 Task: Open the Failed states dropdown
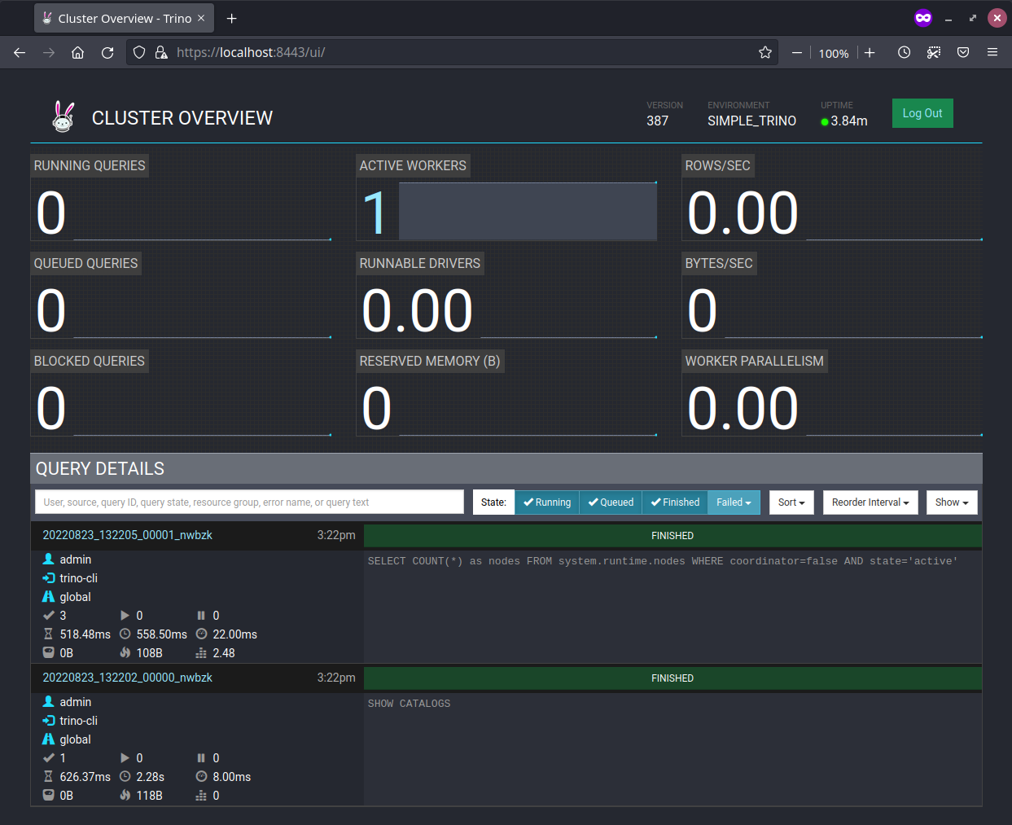[x=734, y=502]
